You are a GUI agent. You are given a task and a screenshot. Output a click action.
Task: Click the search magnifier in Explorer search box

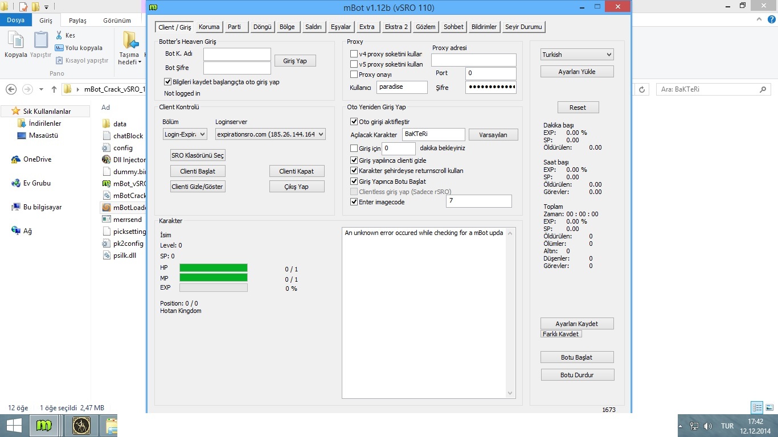(763, 89)
